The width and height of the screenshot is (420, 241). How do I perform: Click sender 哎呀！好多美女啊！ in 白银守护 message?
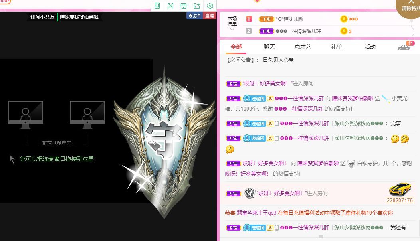pos(264,163)
